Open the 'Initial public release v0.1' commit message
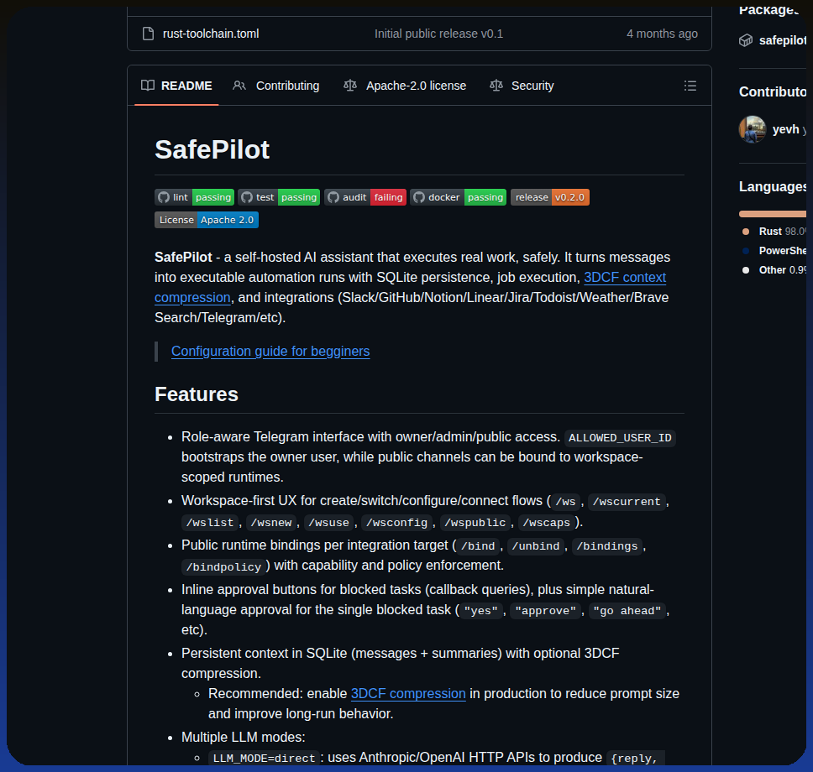 (x=438, y=34)
